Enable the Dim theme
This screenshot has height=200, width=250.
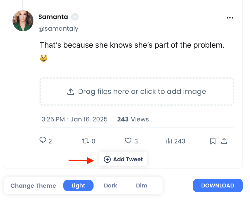coord(142,186)
